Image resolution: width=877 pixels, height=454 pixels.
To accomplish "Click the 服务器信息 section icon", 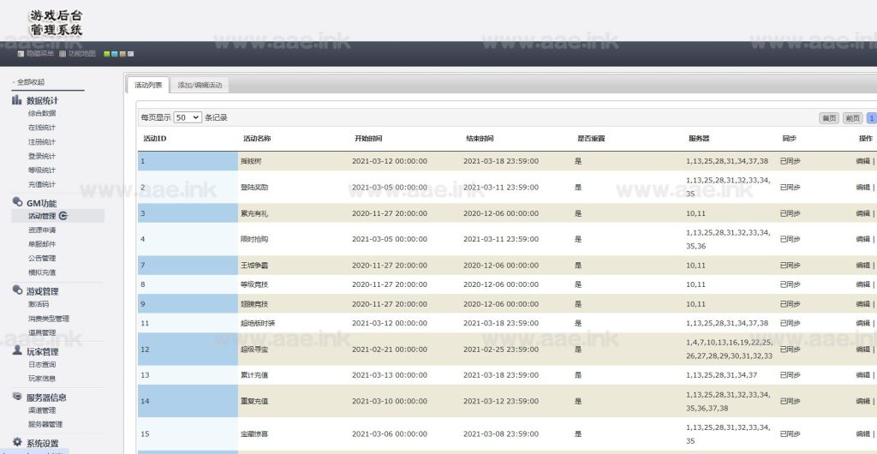I will click(17, 397).
